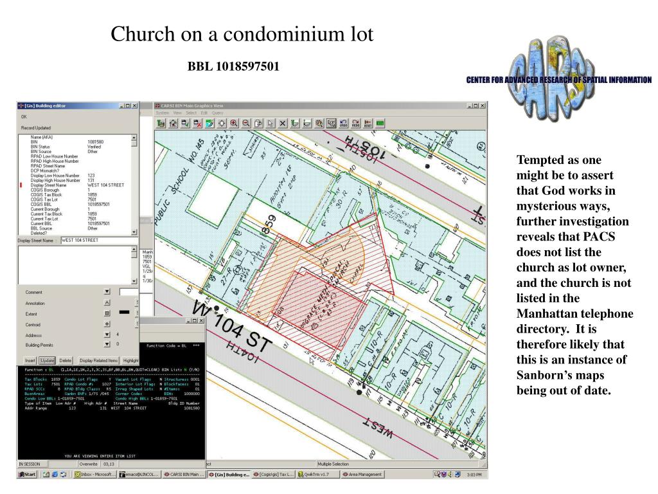Open the Query menu in graphics view
The width and height of the screenshot is (658, 494).
(217, 113)
